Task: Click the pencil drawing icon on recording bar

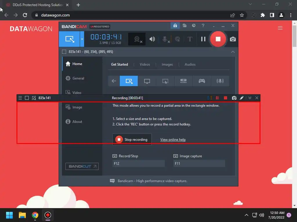Action: 242,98
